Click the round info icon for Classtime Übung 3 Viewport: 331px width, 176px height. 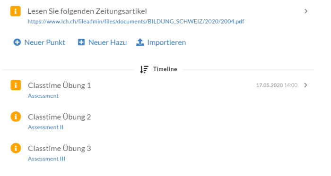tap(16, 148)
